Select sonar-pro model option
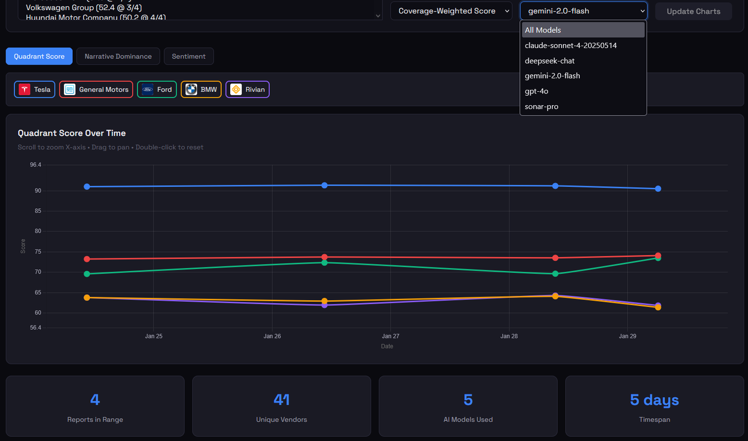 [583, 106]
